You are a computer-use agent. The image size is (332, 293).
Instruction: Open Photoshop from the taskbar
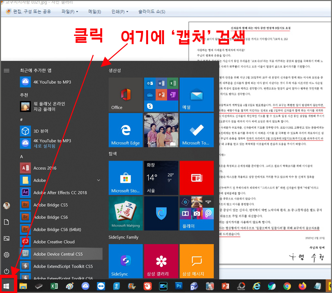click(x=179, y=286)
